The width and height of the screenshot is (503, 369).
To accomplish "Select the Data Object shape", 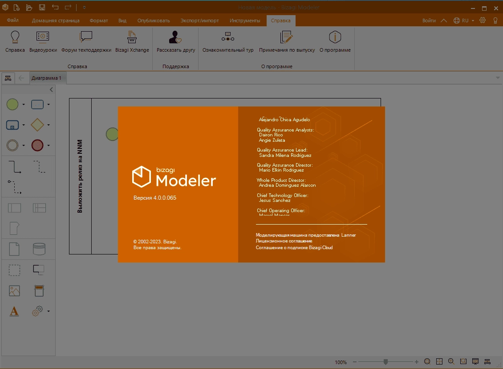I will coord(14,249).
